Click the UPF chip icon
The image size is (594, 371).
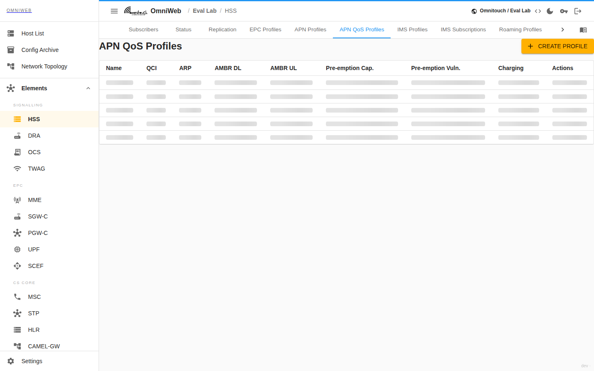point(17,249)
